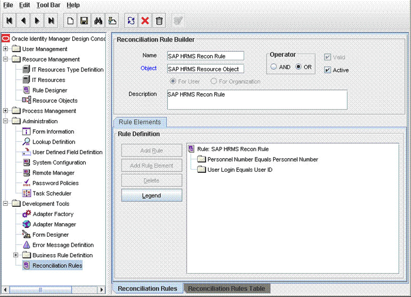Screen dimensions: 411x297
Task: Go to next record arrow icon
Action: coord(37,21)
